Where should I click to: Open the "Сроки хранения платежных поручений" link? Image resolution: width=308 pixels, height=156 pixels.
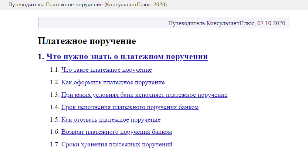pyautogui.click(x=117, y=144)
